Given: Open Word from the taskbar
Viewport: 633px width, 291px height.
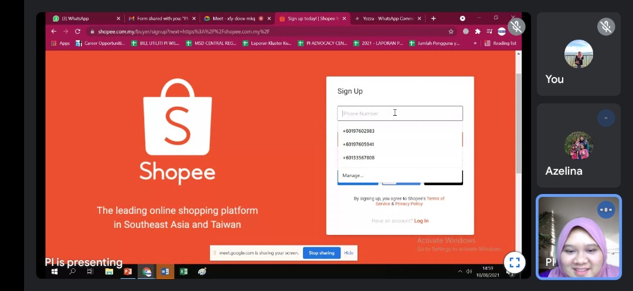Looking at the screenshot, I should coord(165,272).
